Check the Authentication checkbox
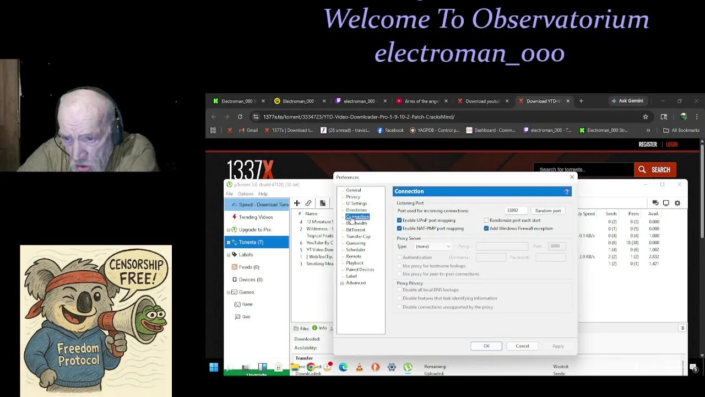Viewport: 705px width, 397px height. (399, 257)
